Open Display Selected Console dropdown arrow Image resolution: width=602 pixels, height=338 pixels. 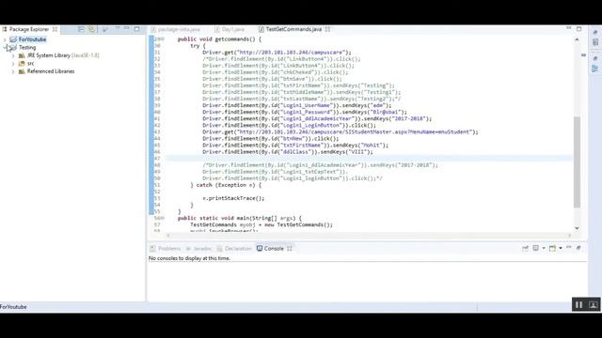click(544, 248)
